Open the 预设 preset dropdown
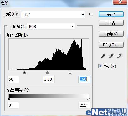This screenshot has height=116, width=128. (x=53, y=14)
